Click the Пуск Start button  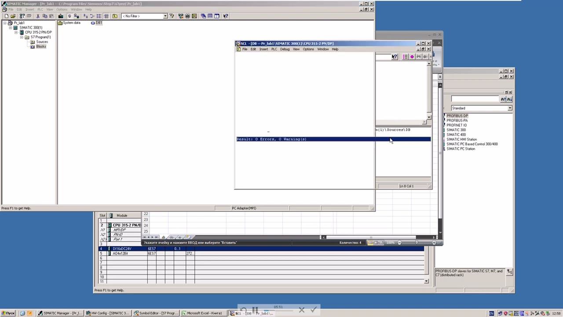point(8,313)
